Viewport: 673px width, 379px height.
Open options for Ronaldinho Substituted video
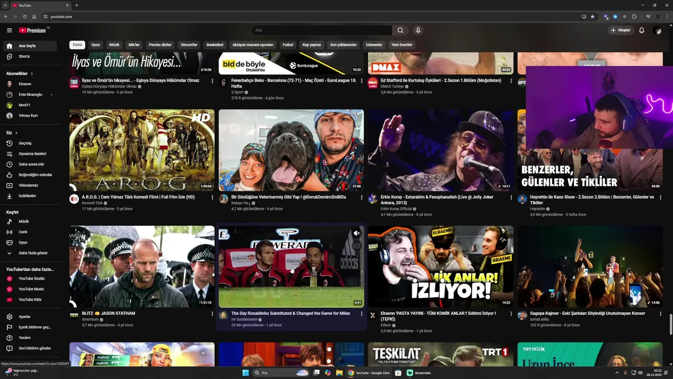click(x=361, y=314)
